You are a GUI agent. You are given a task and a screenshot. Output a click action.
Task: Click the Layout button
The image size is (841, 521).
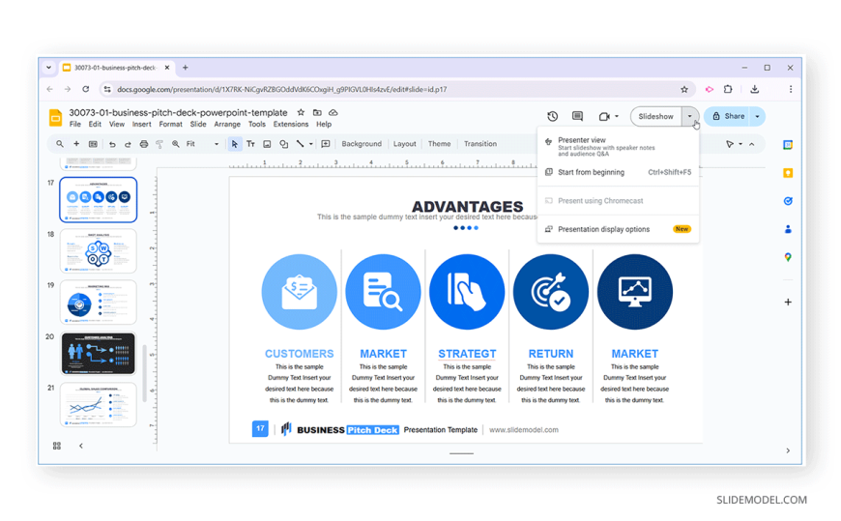(x=404, y=144)
